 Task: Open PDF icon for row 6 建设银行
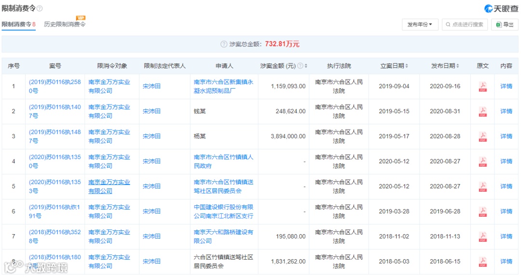click(x=482, y=211)
